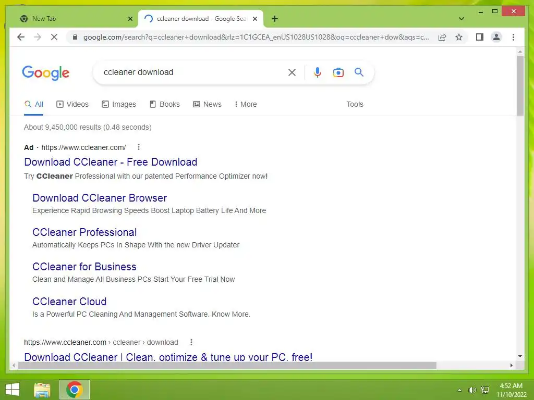Open the tab search chevron
This screenshot has height=400, width=534.
[462, 19]
